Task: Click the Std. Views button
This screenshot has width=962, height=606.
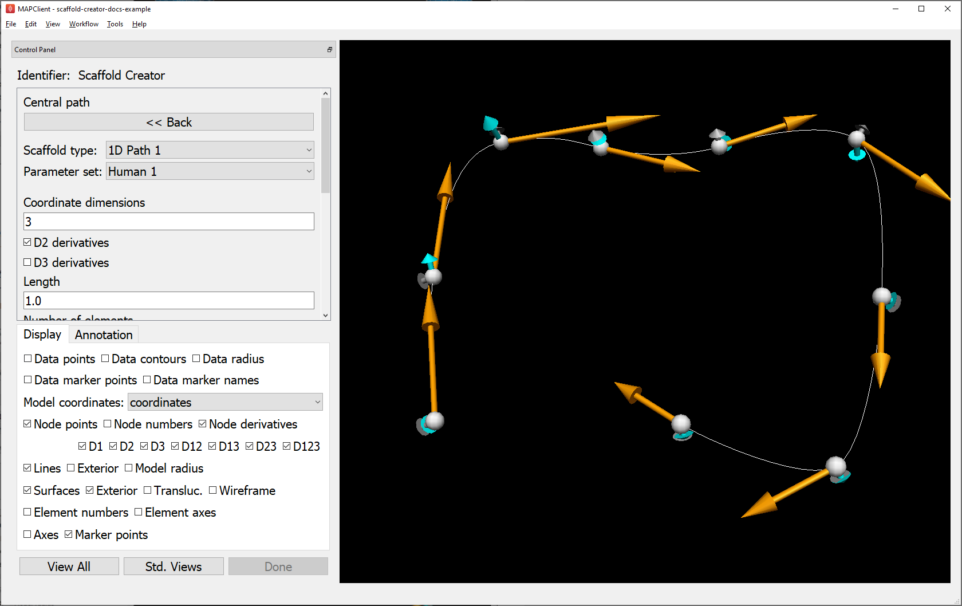Action: (x=174, y=566)
